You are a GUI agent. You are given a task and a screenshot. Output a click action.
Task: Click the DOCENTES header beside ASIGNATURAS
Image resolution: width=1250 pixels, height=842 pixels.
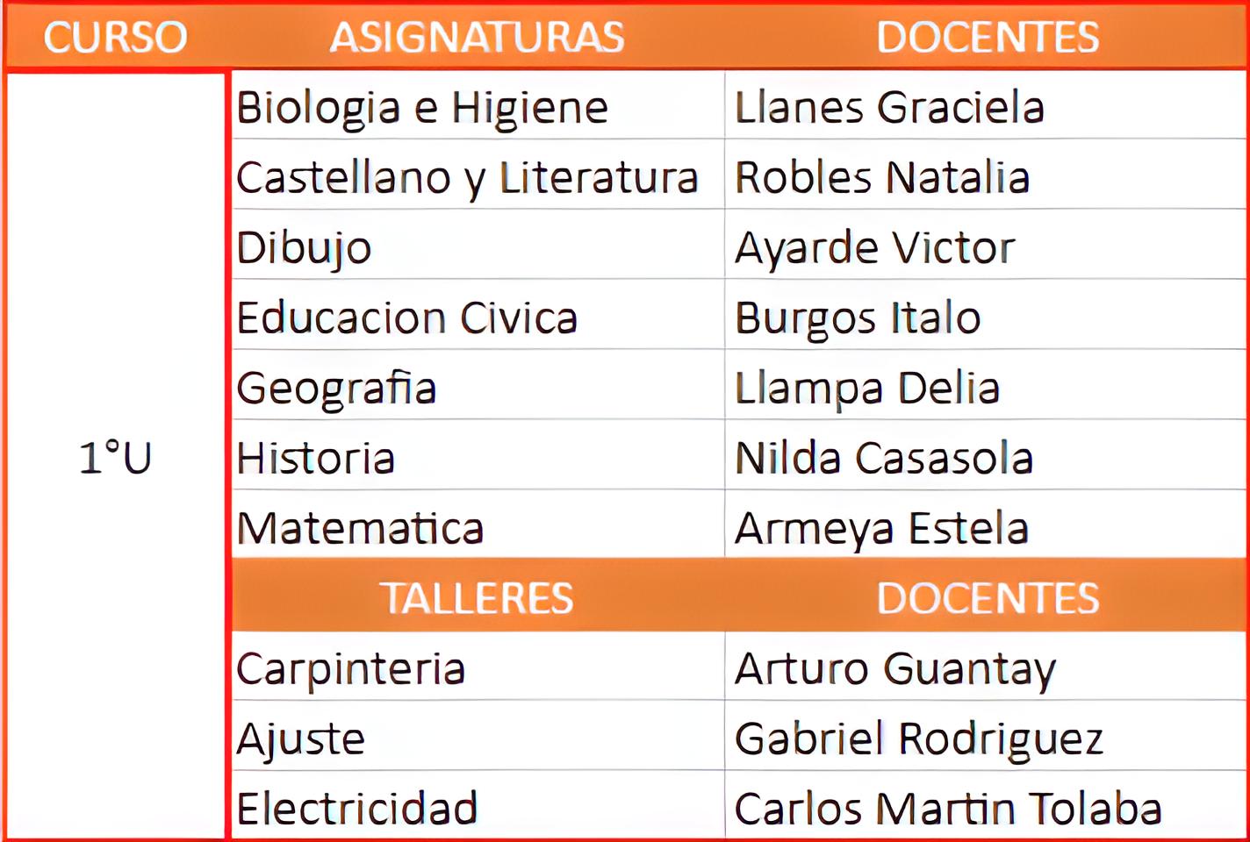[987, 38]
